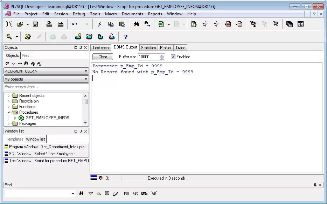Screen dimensions: 327x204
Task: Click the Comment selection red-page icon
Action: point(228,24)
